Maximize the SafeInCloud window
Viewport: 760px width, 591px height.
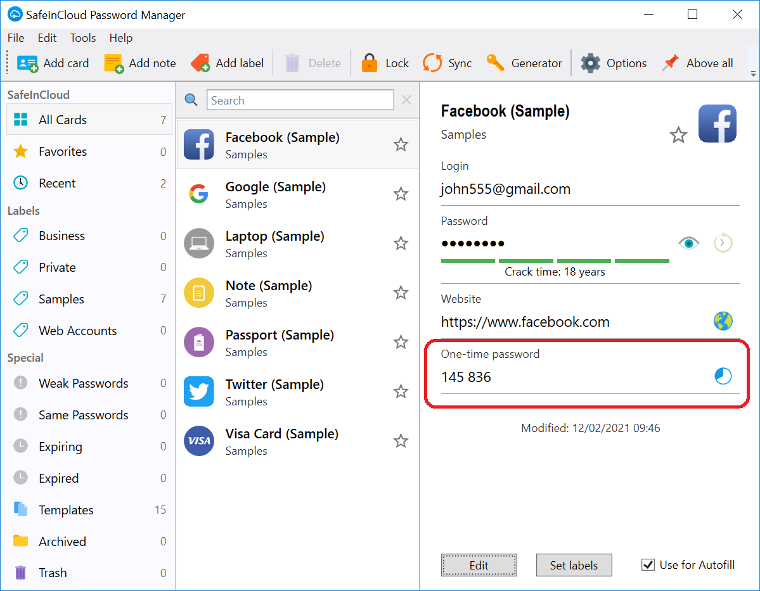692,15
